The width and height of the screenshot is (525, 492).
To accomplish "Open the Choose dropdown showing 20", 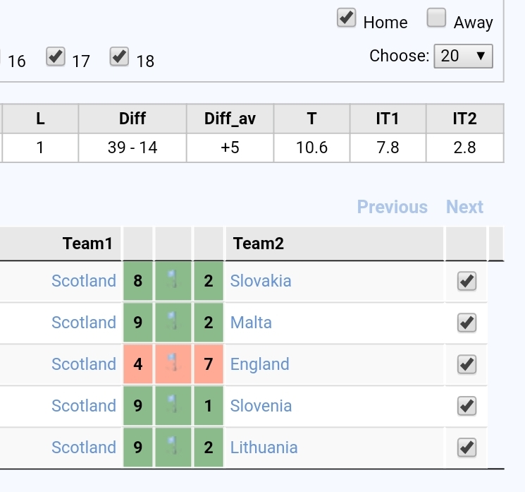I will click(x=464, y=56).
